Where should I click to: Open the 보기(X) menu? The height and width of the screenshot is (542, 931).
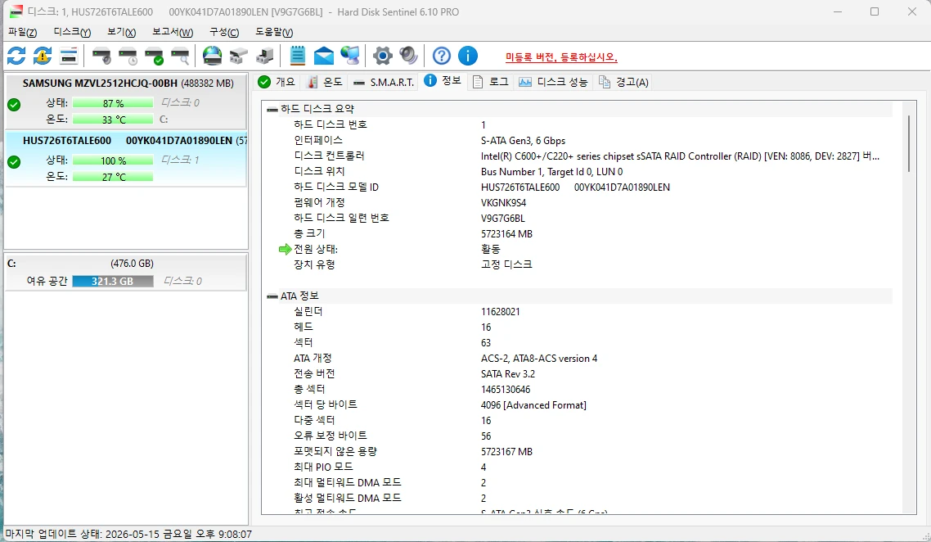click(122, 32)
